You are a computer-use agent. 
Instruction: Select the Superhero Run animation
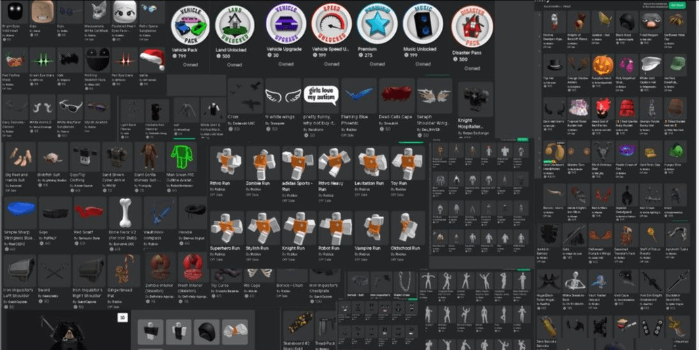coord(227,228)
